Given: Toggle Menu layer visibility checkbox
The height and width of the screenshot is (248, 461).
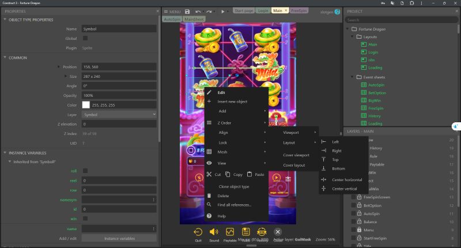Looking at the screenshot, I should point(353,230).
